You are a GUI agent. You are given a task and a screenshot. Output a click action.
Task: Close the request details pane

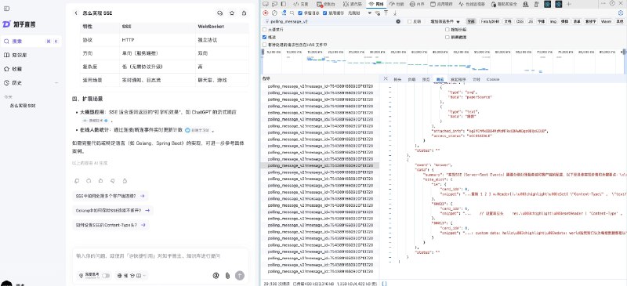pos(386,79)
